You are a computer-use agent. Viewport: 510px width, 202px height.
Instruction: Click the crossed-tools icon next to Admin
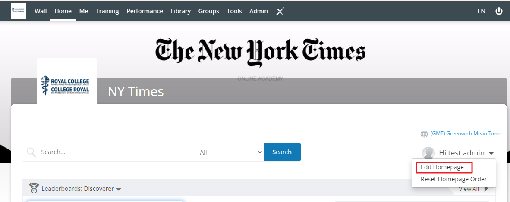click(280, 11)
